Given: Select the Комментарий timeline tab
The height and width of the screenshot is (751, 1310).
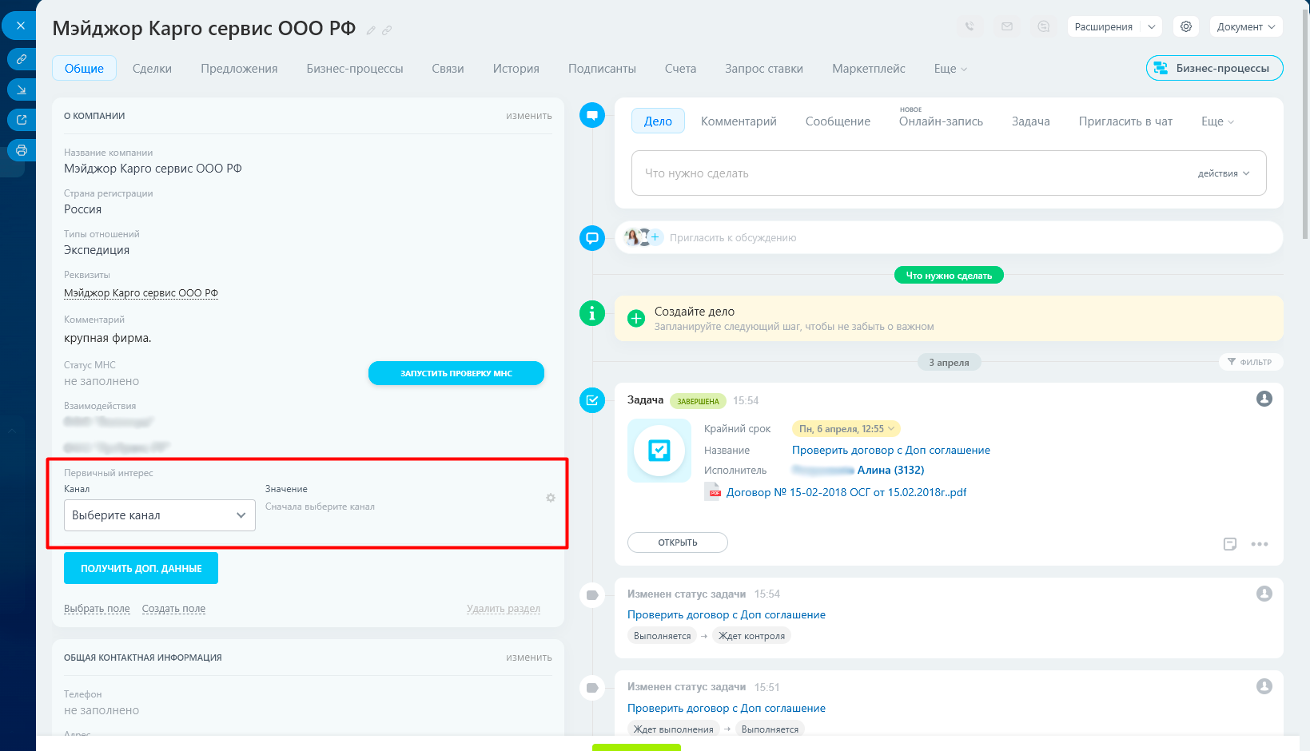Looking at the screenshot, I should pos(739,121).
